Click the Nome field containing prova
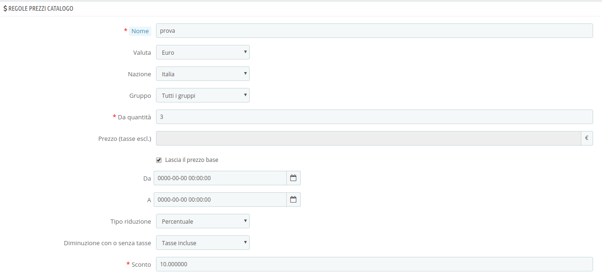This screenshot has height=277, width=602. pos(374,31)
